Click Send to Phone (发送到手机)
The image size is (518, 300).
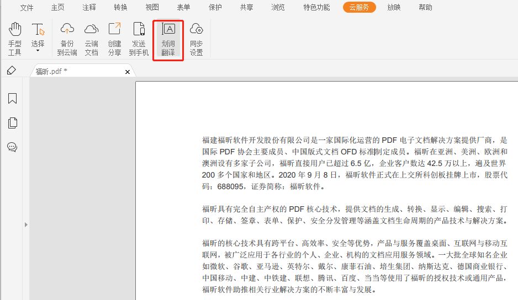tap(139, 39)
